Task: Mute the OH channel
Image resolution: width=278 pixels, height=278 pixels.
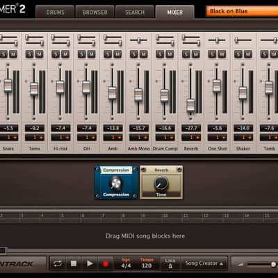Action: click(x=91, y=54)
